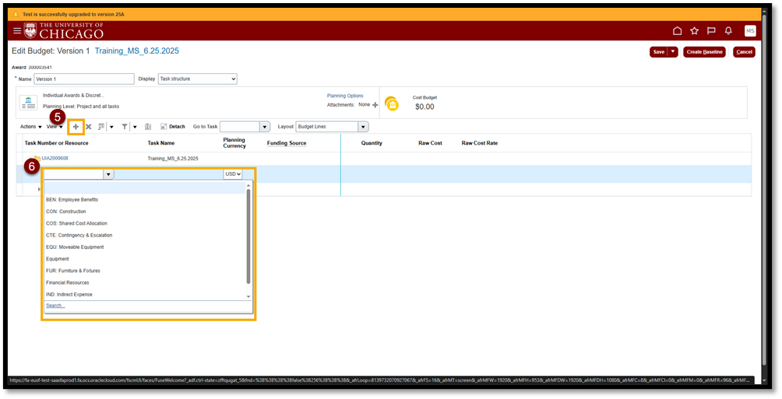This screenshot has width=782, height=399.
Task: Click the Planning Options link
Action: [x=345, y=96]
